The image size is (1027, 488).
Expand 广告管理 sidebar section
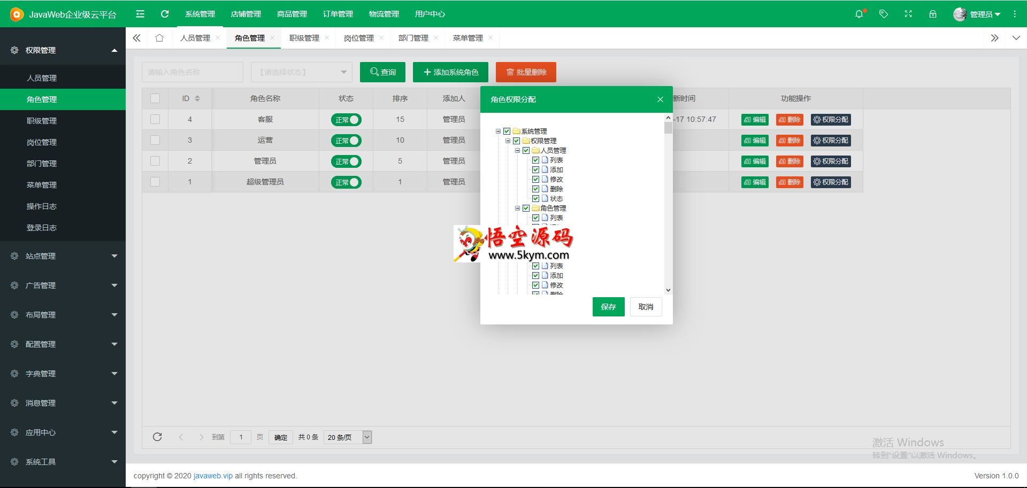pos(63,285)
